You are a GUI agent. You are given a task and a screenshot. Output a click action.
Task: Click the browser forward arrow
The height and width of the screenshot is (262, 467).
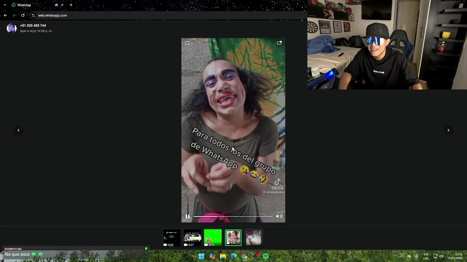14,15
